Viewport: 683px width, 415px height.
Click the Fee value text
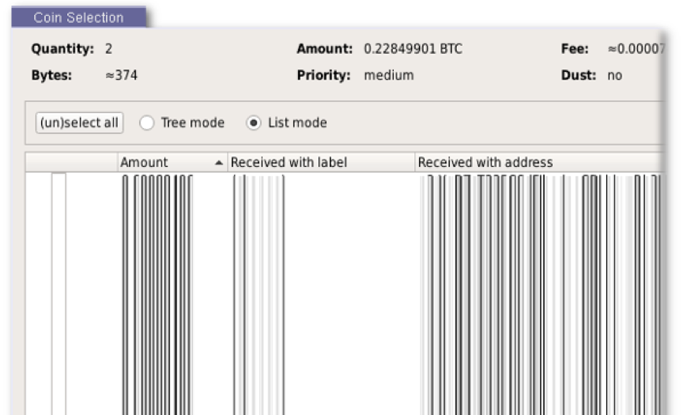click(636, 49)
